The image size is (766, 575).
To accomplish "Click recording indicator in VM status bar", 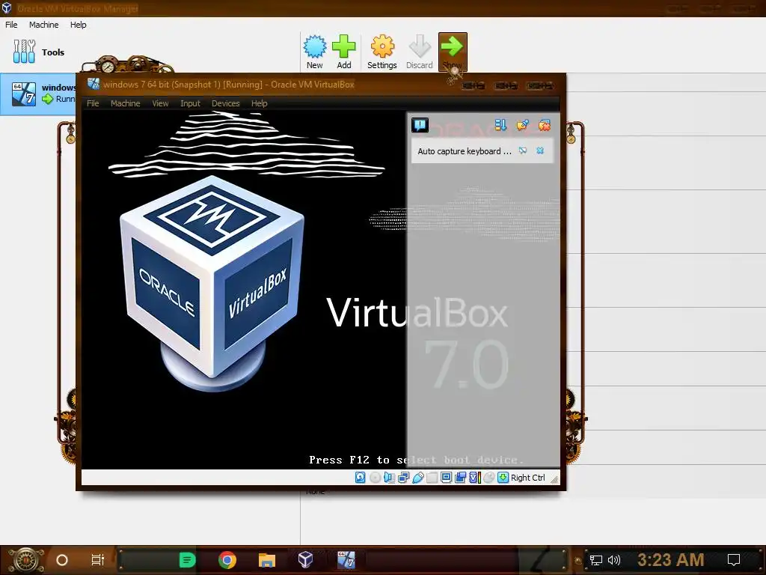I will point(460,478).
